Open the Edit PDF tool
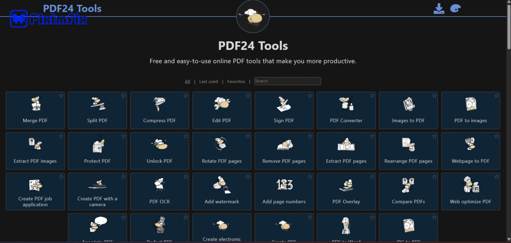This screenshot has height=243, width=511. tap(222, 111)
